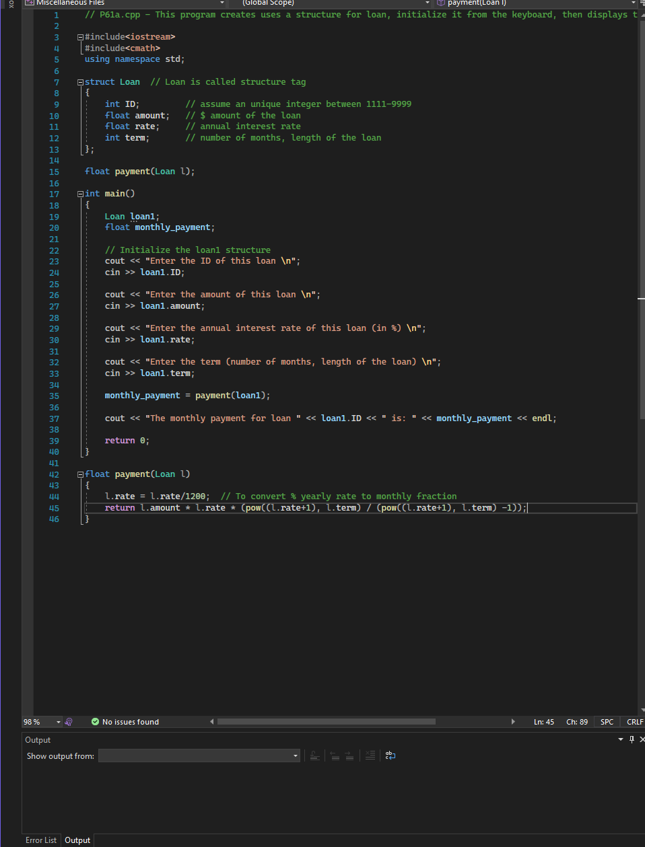Collapse the #include directives region
This screenshot has width=645, height=847.
coord(80,37)
